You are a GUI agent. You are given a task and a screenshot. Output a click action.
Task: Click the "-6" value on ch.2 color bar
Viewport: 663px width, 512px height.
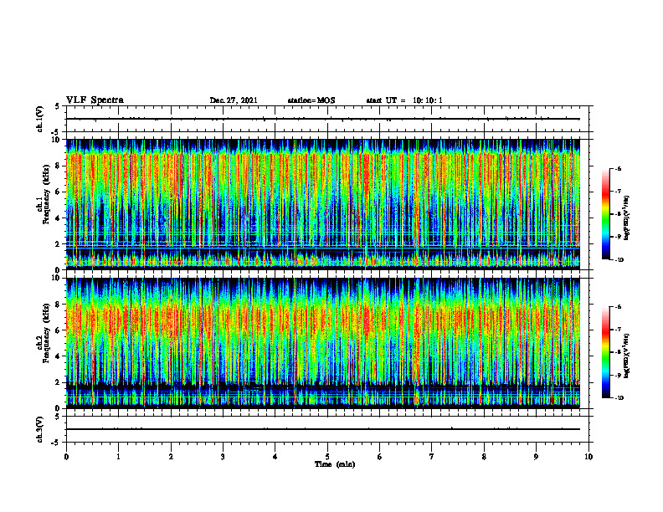(618, 307)
